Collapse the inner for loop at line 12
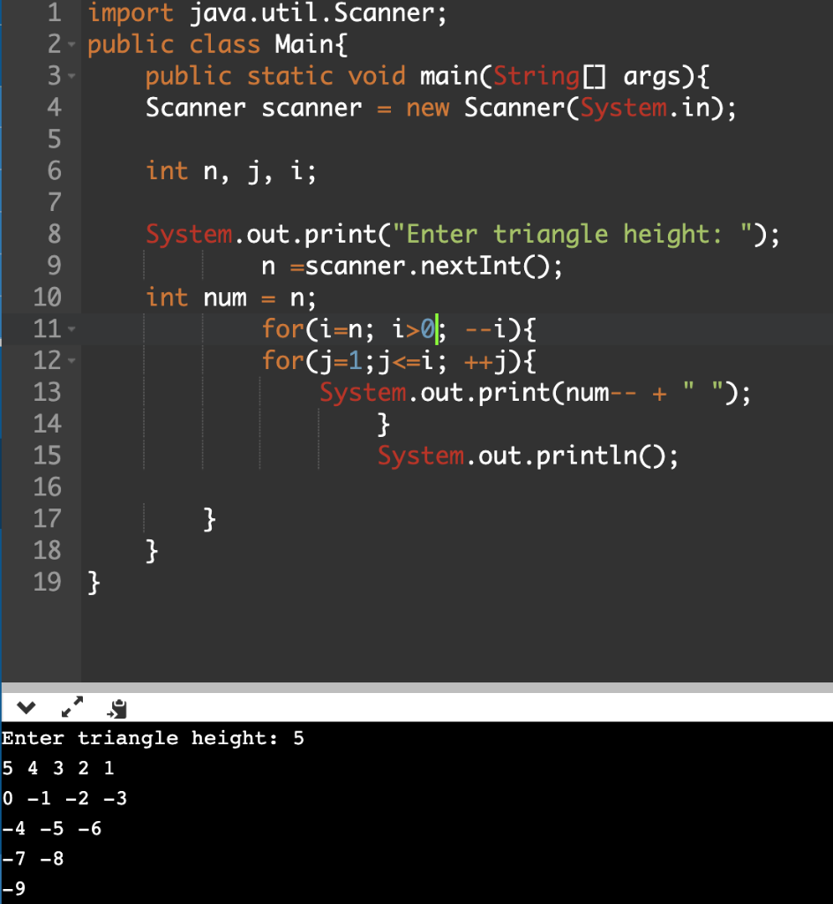 coord(73,360)
